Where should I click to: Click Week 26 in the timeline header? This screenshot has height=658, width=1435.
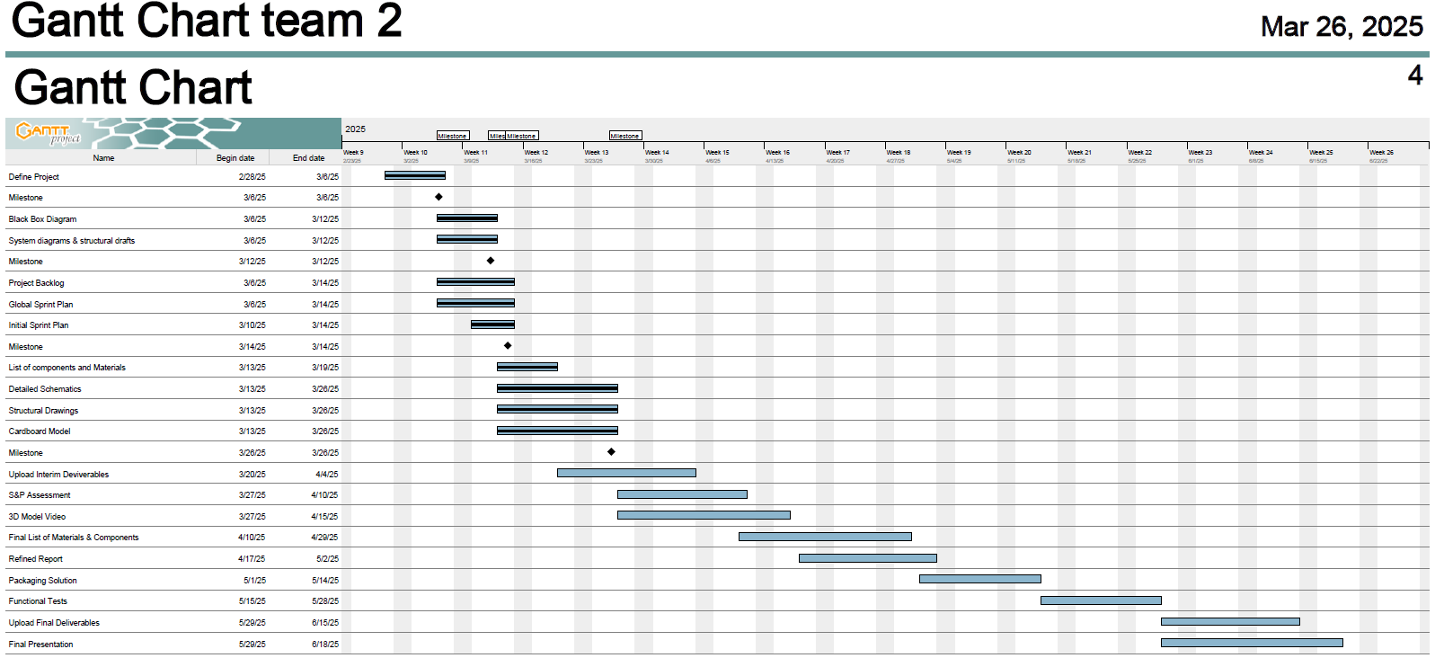[1381, 153]
